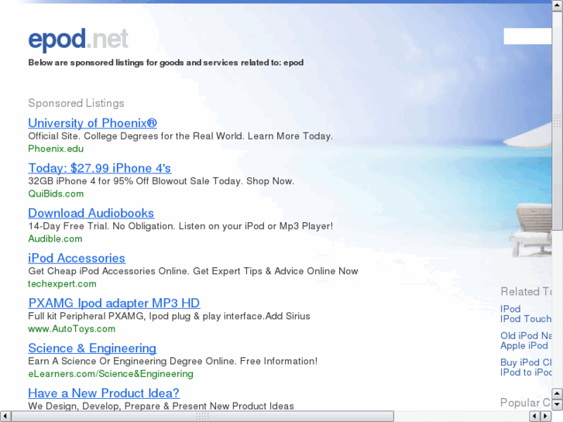The width and height of the screenshot is (563, 422).
Task: Open the IPod related search link
Action: (510, 309)
